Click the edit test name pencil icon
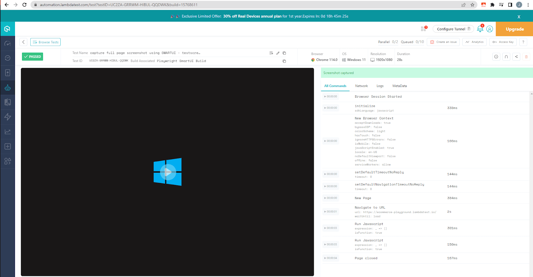 (278, 53)
